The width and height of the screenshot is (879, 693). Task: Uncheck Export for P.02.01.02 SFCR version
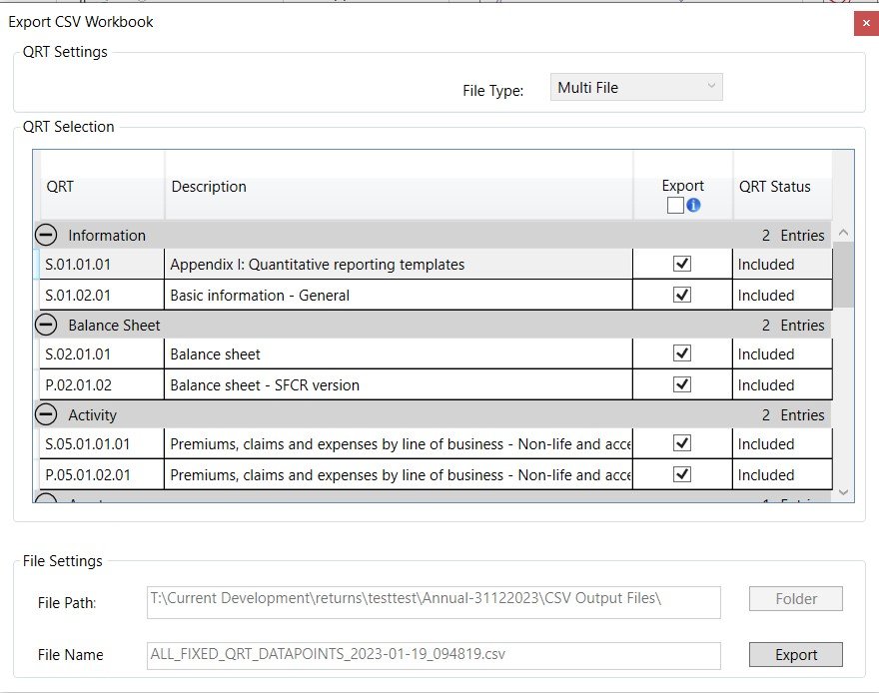click(682, 384)
